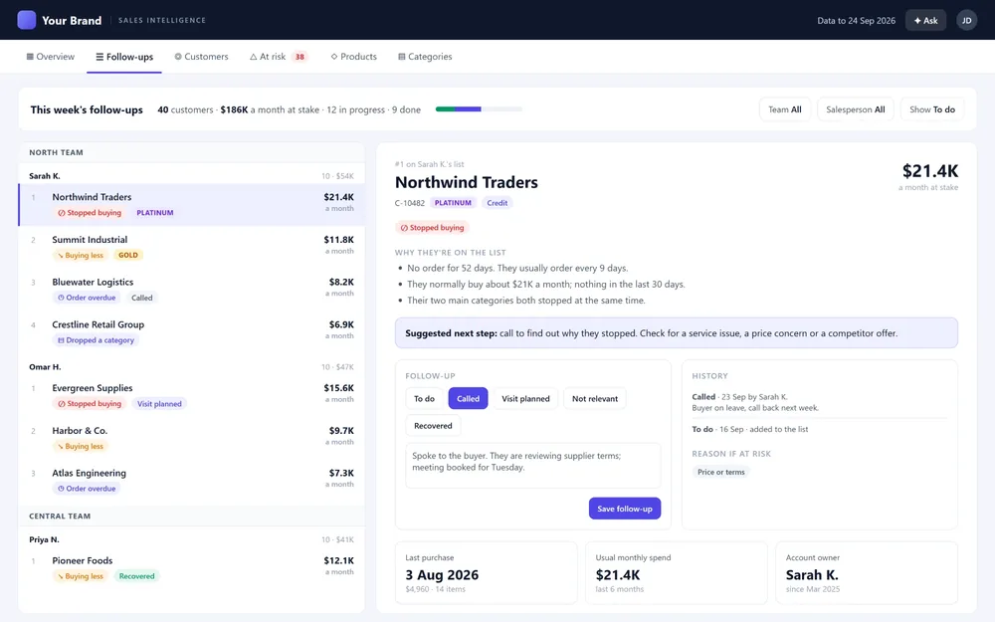
Task: Click Buying less tag under Pioneer Foods
Action: (80, 576)
